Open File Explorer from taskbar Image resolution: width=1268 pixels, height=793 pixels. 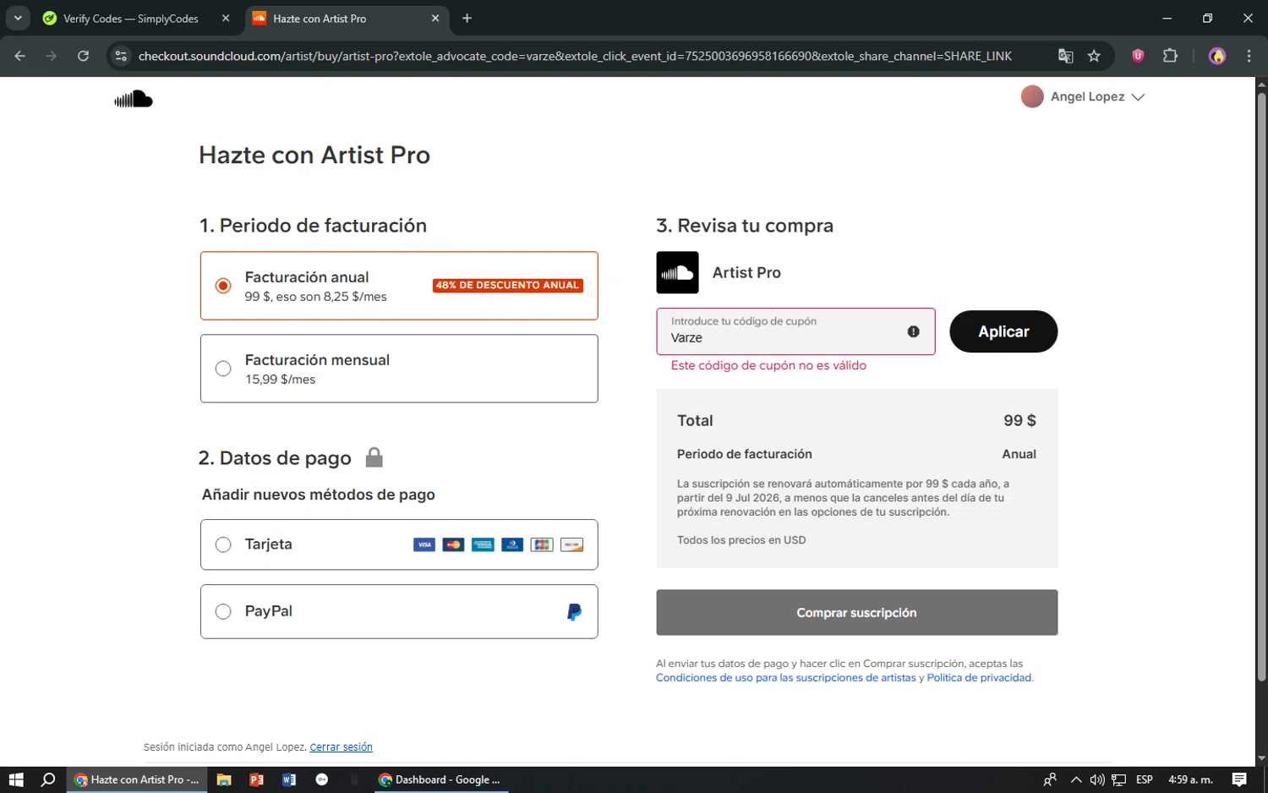[224, 779]
